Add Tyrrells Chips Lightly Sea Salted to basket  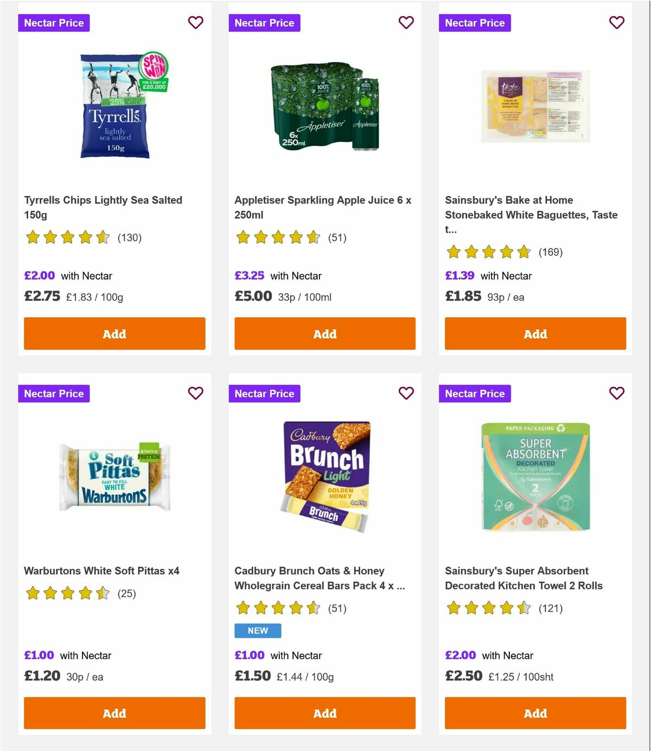114,333
